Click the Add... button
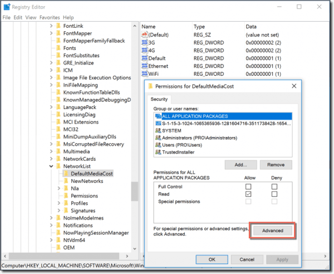This screenshot has height=274, width=334. (240, 165)
